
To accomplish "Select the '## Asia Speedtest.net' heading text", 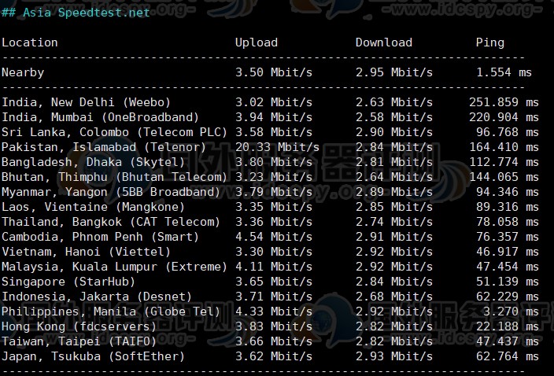I will (76, 13).
